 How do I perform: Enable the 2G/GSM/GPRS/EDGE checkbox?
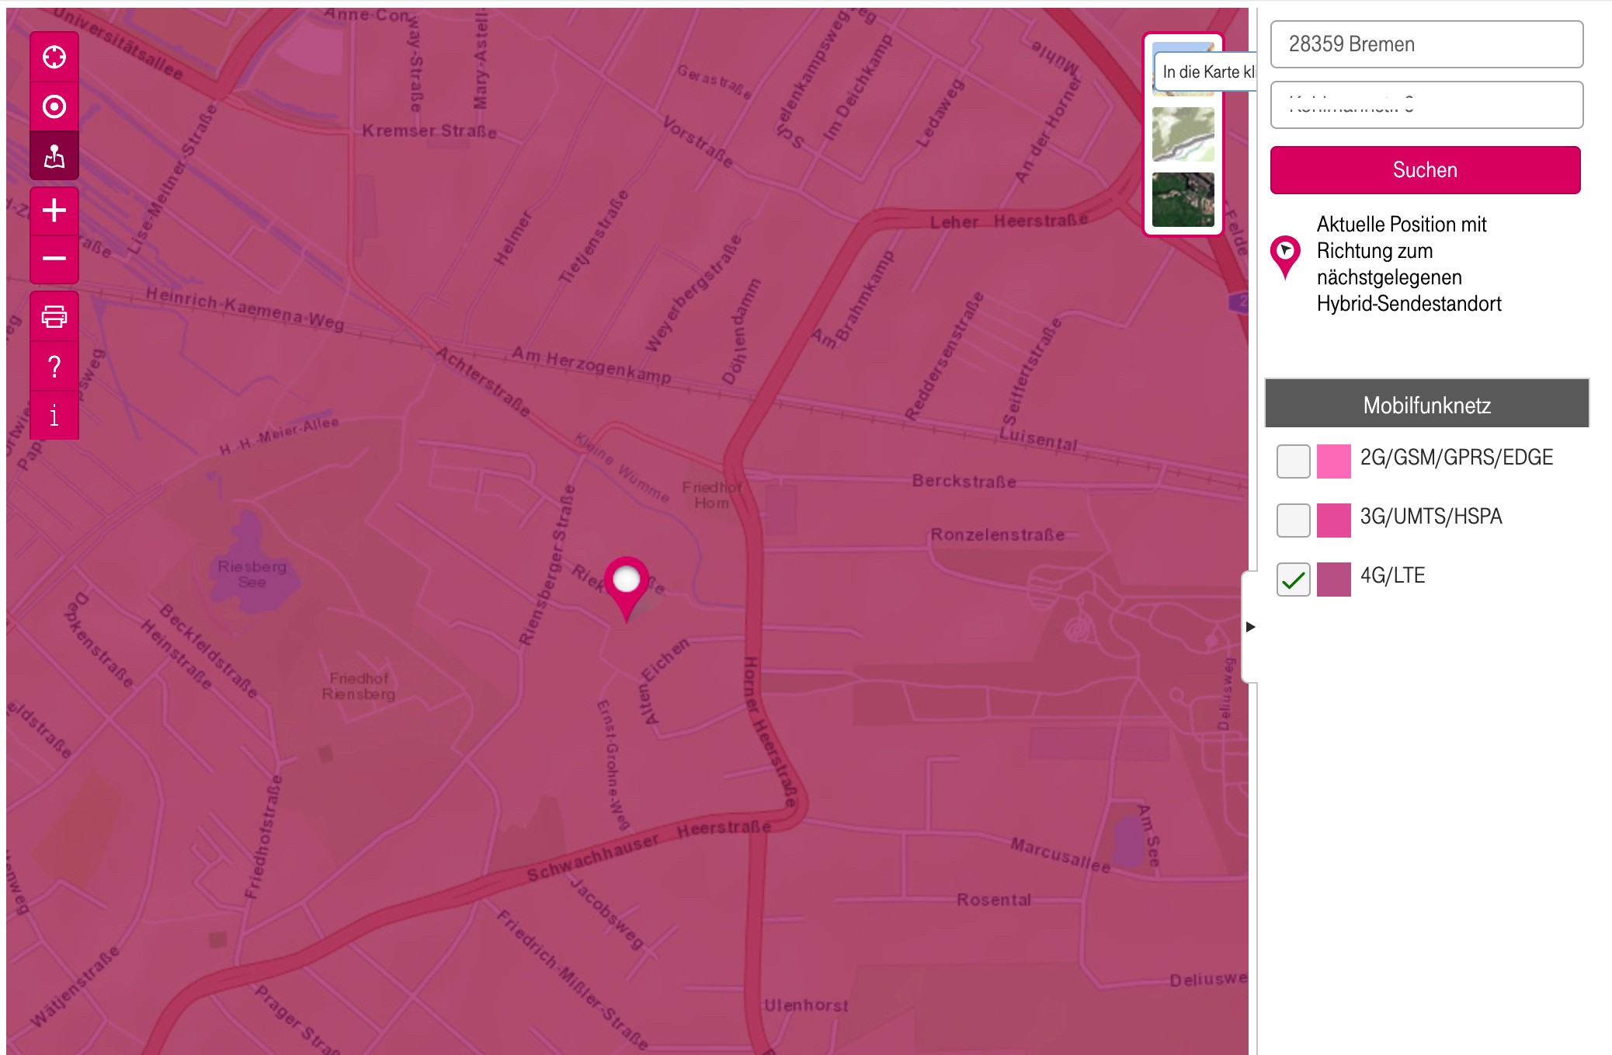(1293, 461)
